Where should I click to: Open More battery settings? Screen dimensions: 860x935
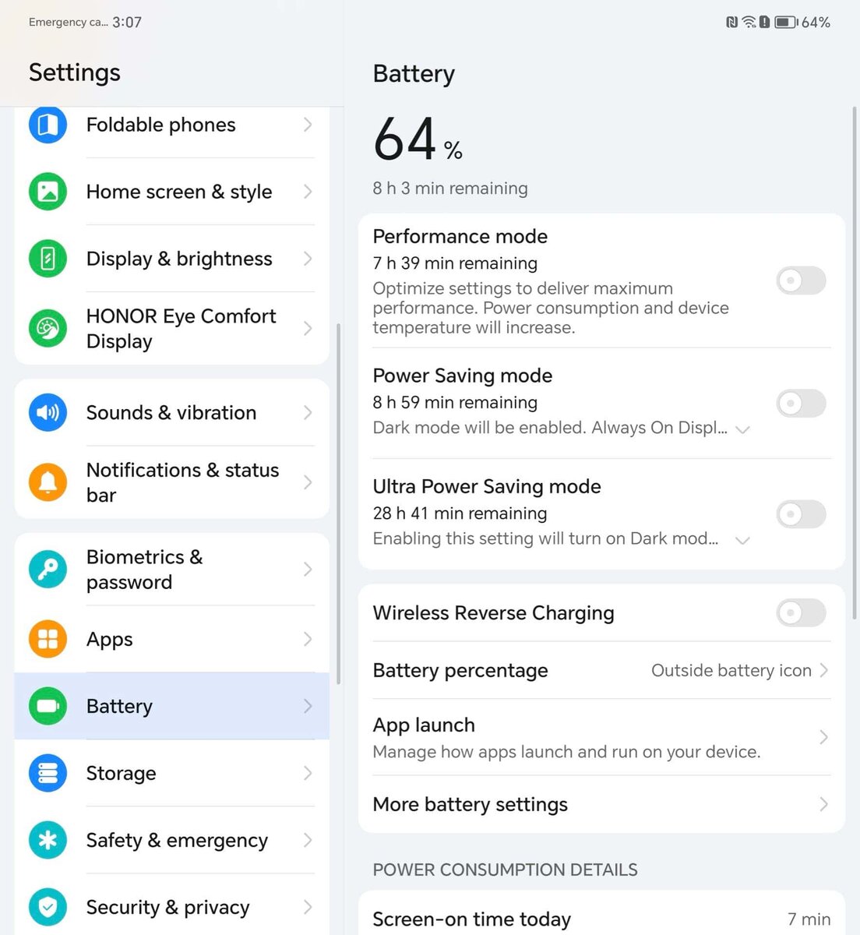(x=601, y=804)
